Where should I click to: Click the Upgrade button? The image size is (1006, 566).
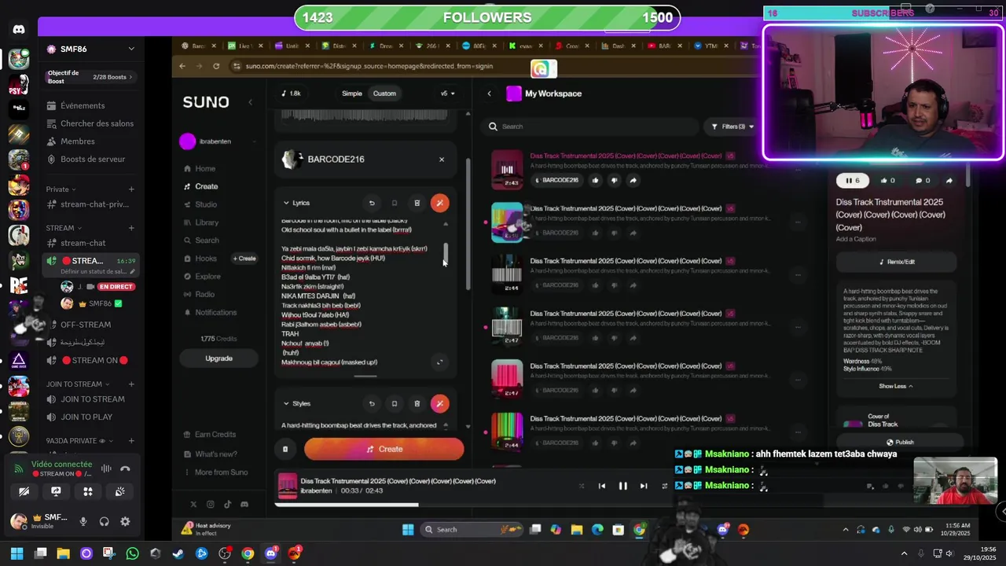[218, 358]
